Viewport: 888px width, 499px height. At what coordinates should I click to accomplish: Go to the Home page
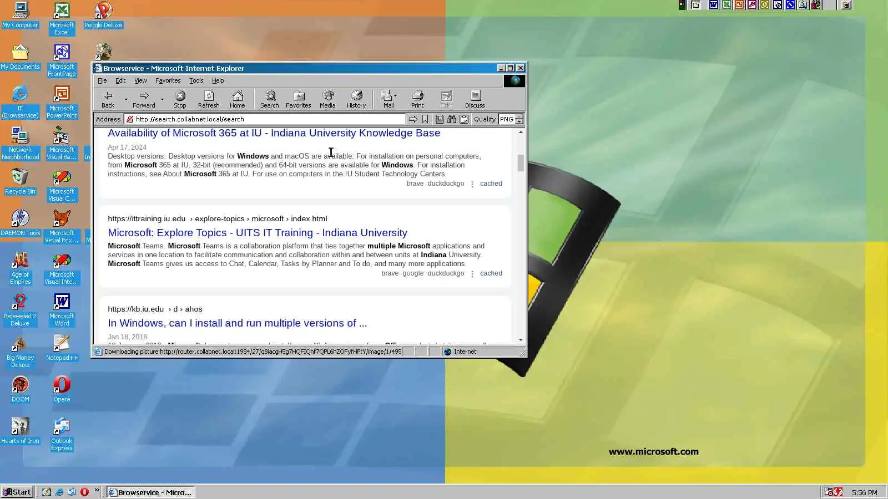point(238,99)
